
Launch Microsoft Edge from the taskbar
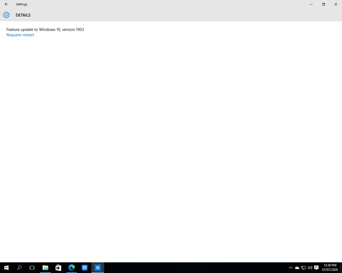(x=72, y=268)
